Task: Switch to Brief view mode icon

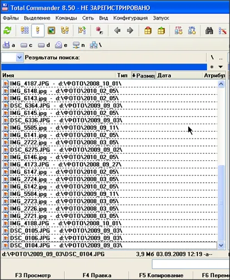Action: point(25,30)
